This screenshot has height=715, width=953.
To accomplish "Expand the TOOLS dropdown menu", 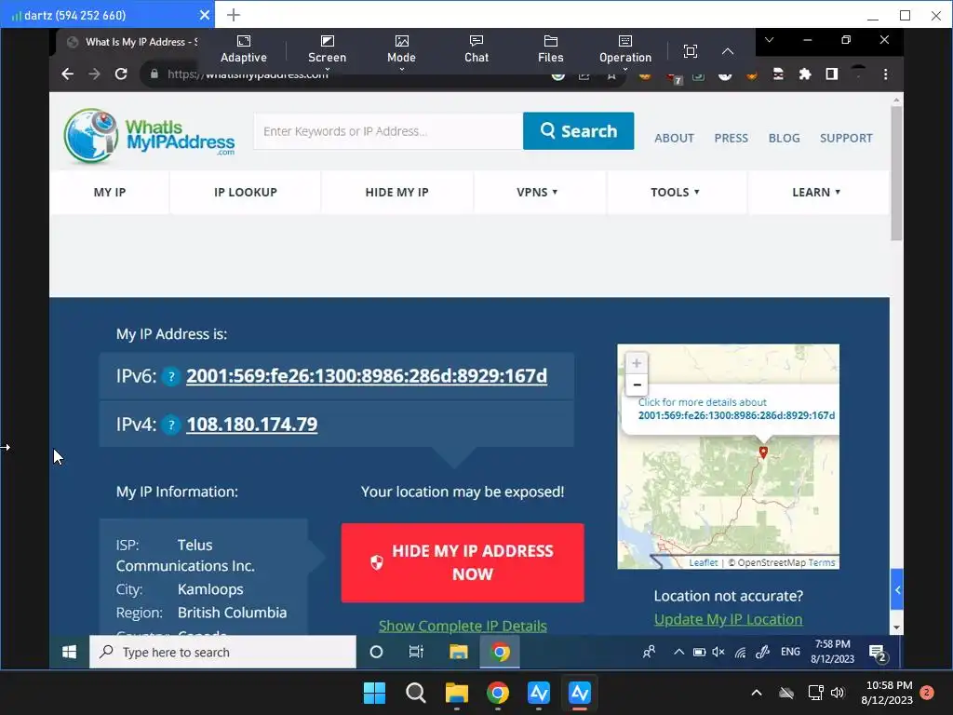I will pyautogui.click(x=676, y=192).
